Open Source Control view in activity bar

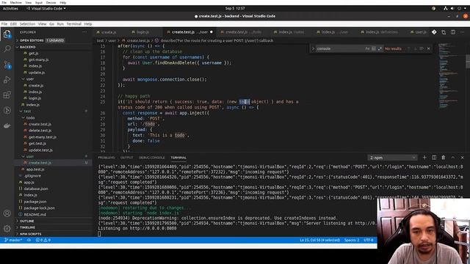tap(7, 65)
